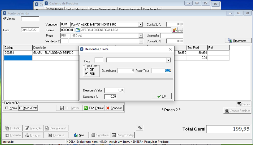Image resolution: width=253 pixels, height=145 pixels.
Task: Click the F7 Nome button
Action: point(11,108)
